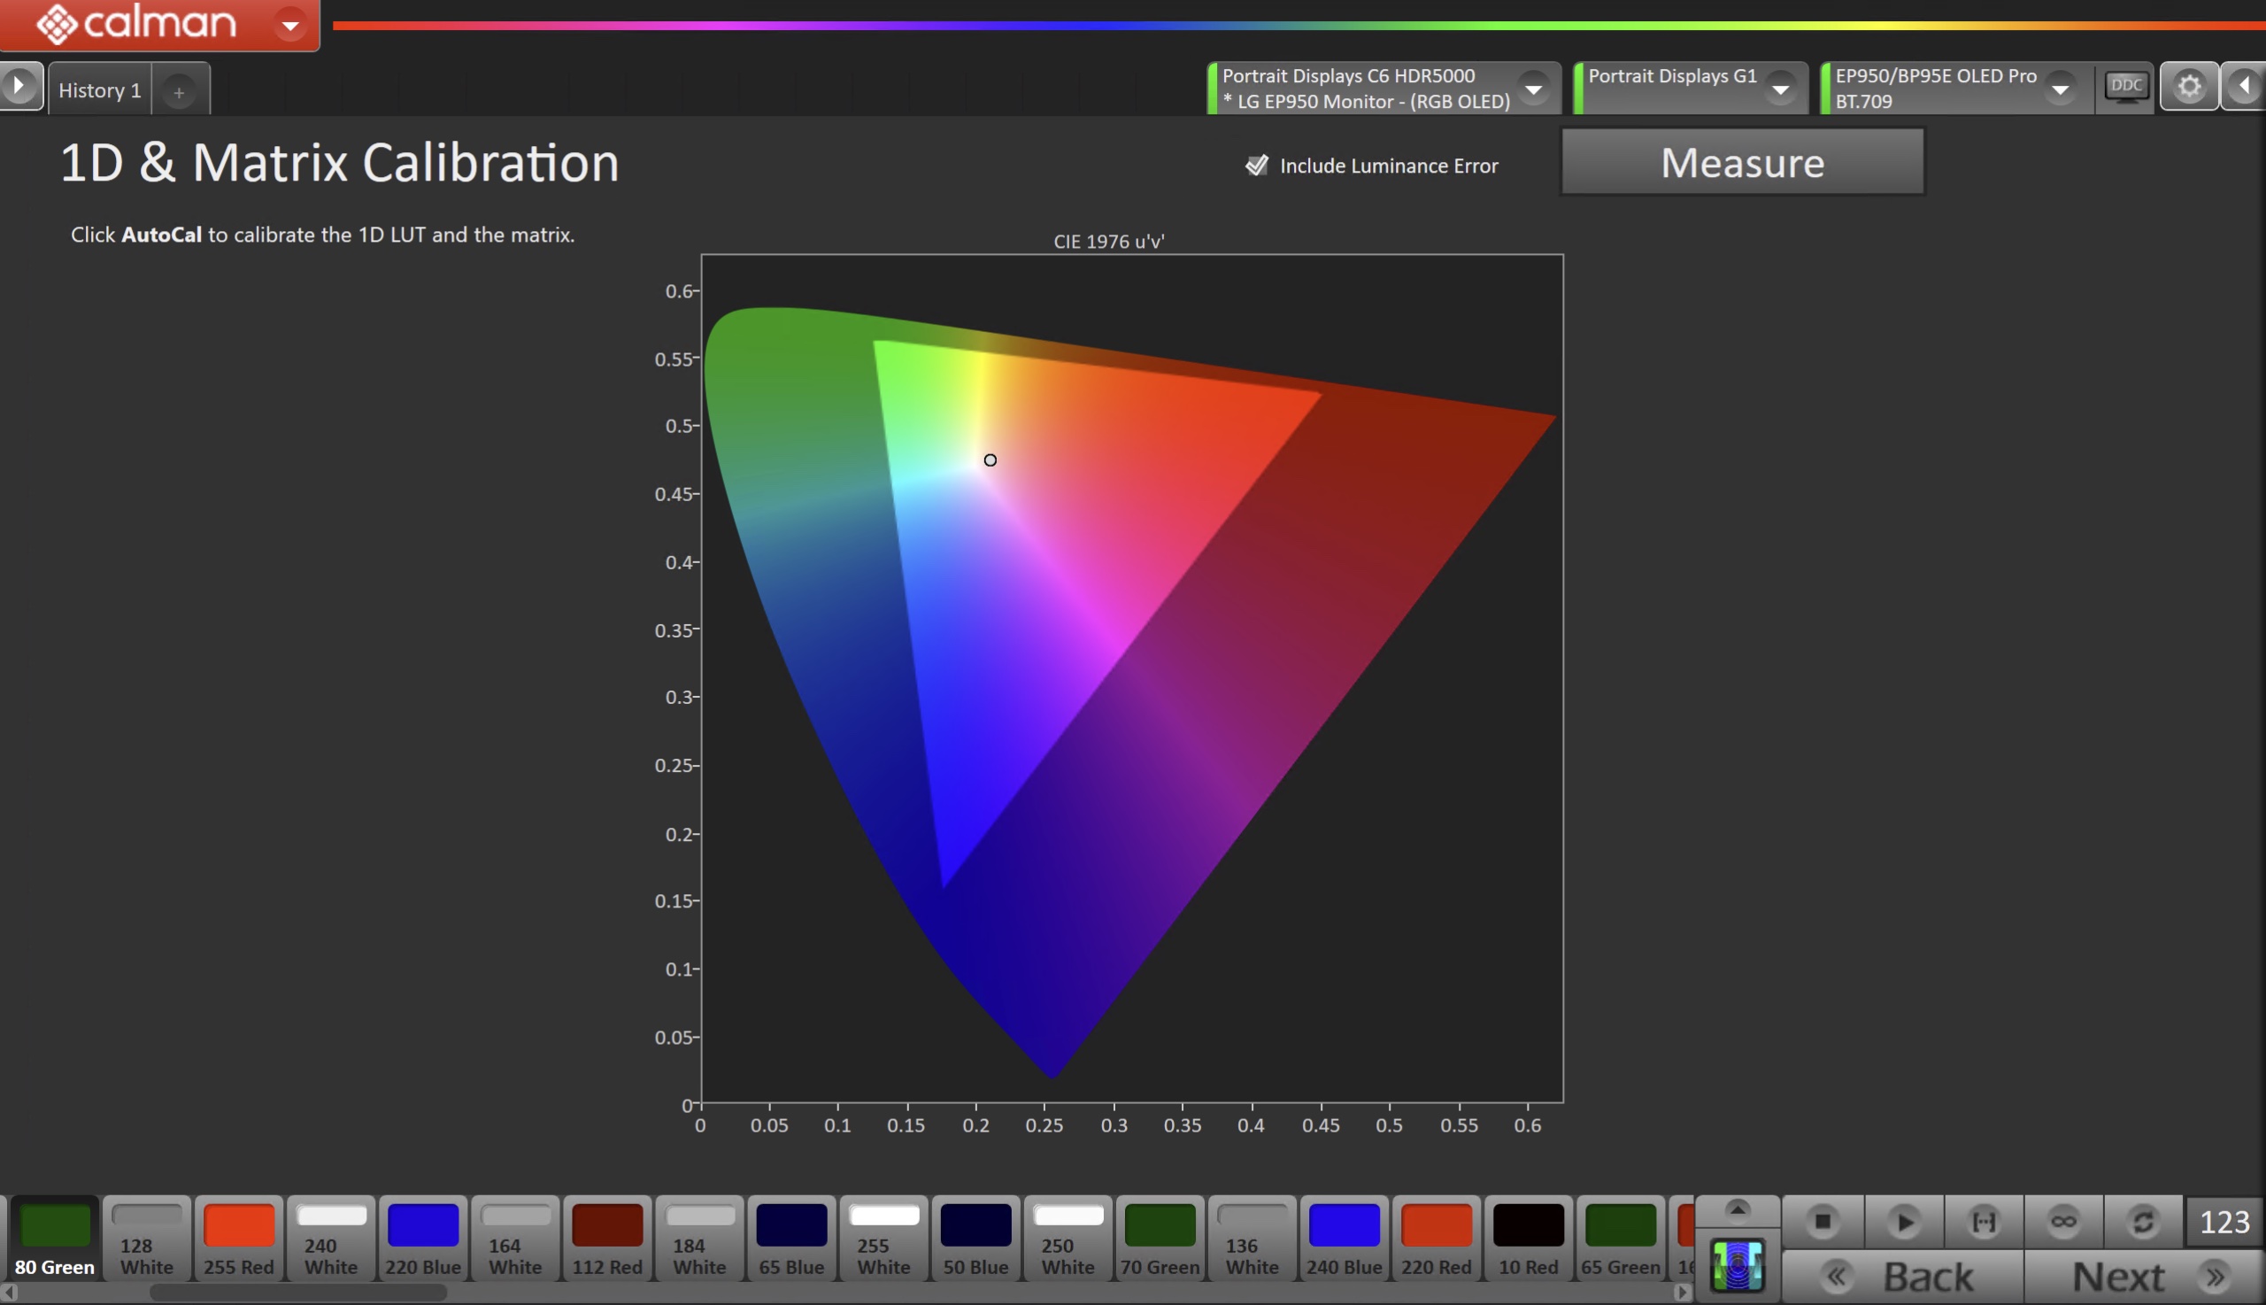Click the read single measurement play icon

pyautogui.click(x=1904, y=1222)
